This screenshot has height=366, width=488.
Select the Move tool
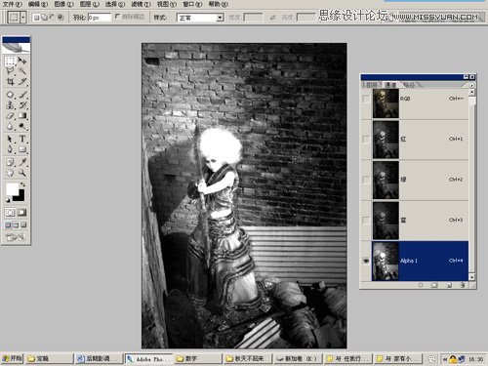click(x=22, y=61)
